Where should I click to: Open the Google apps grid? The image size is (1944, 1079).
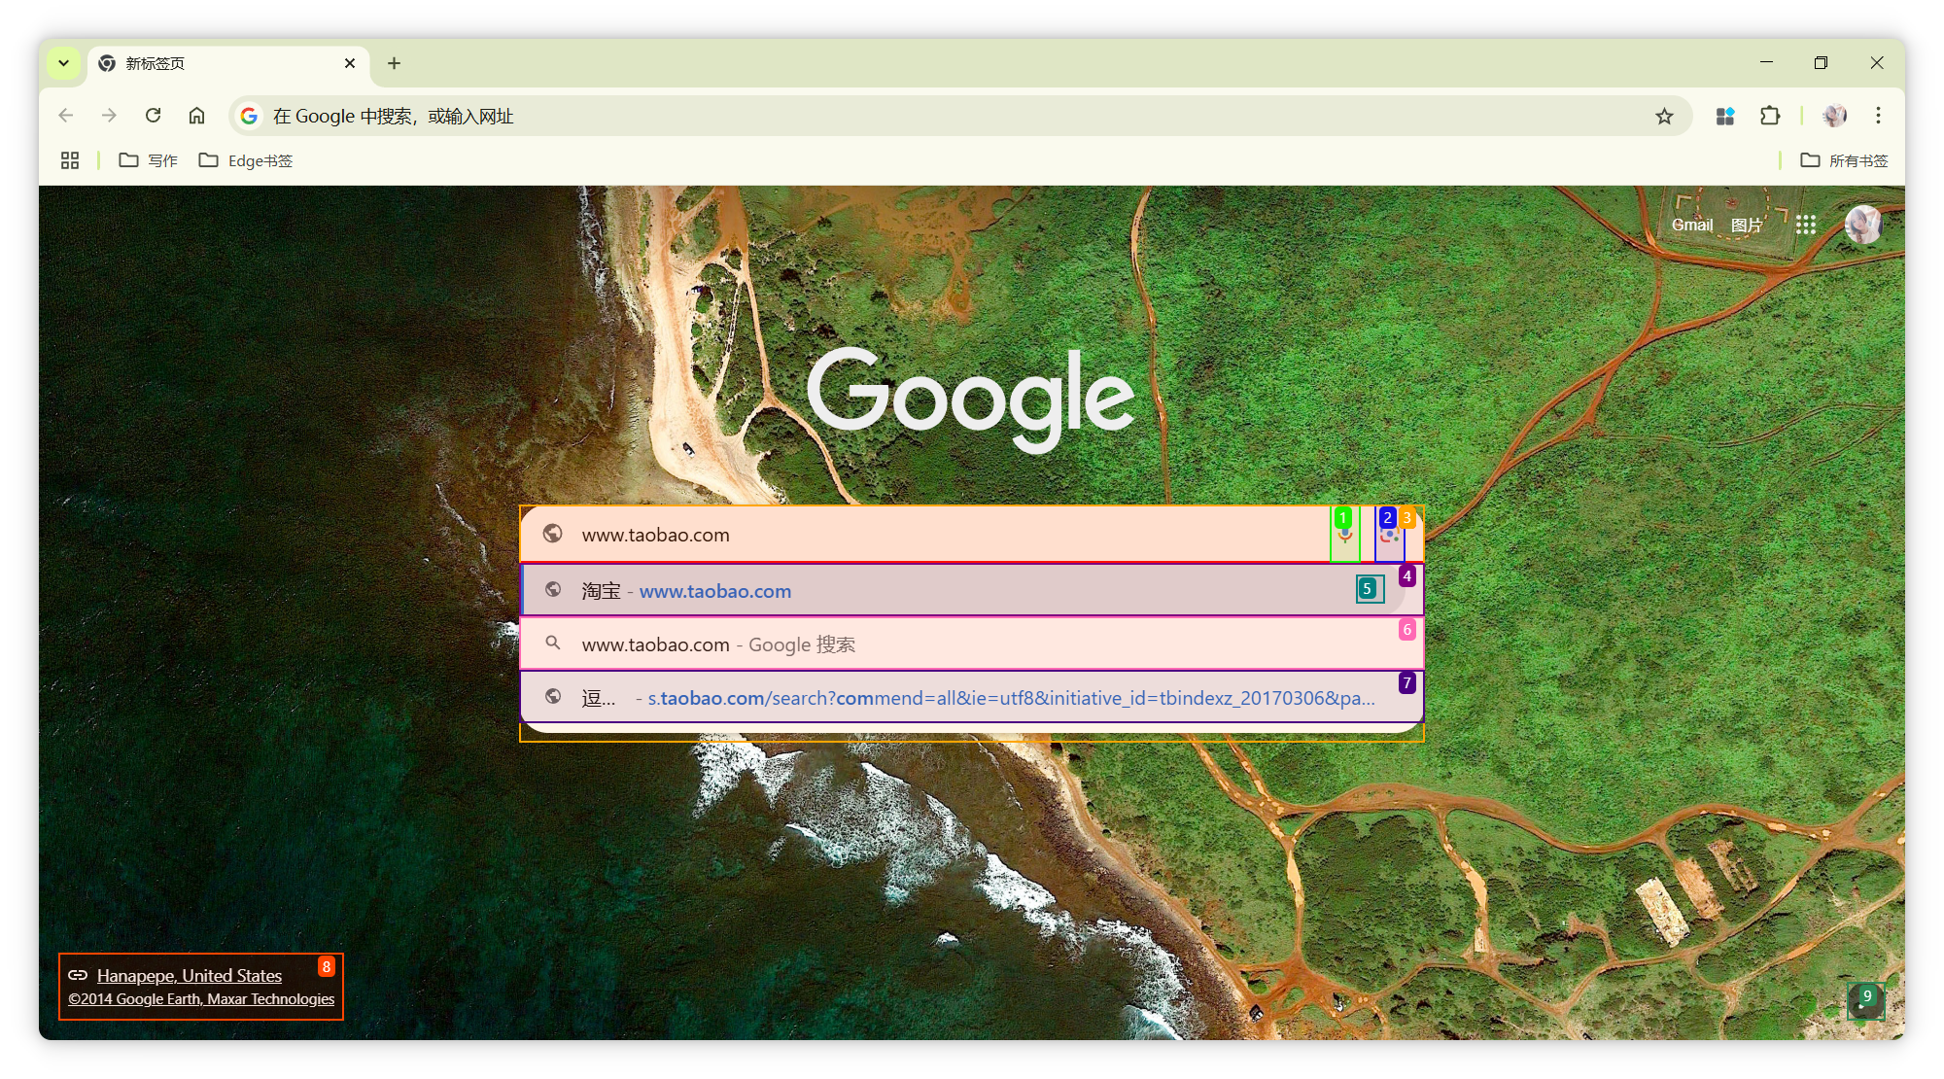(1806, 225)
